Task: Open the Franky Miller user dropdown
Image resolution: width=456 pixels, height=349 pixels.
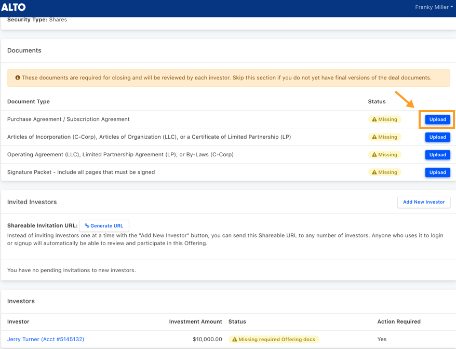Action: [434, 7]
